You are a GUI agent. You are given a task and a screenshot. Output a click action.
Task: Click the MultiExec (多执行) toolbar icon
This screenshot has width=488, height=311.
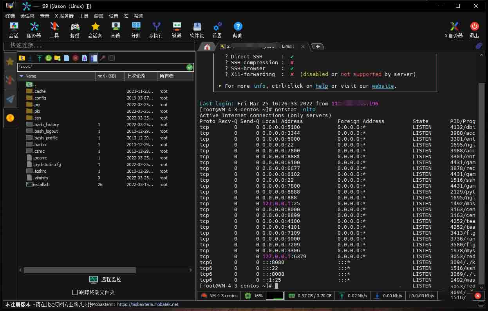(156, 30)
